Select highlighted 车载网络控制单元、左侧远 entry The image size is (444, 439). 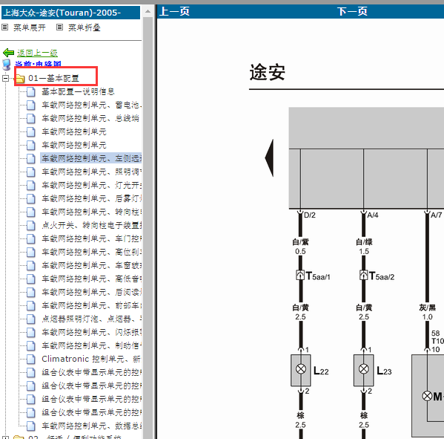coord(91,158)
